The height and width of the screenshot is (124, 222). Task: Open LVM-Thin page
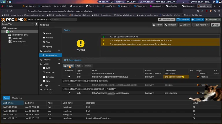click(50, 72)
